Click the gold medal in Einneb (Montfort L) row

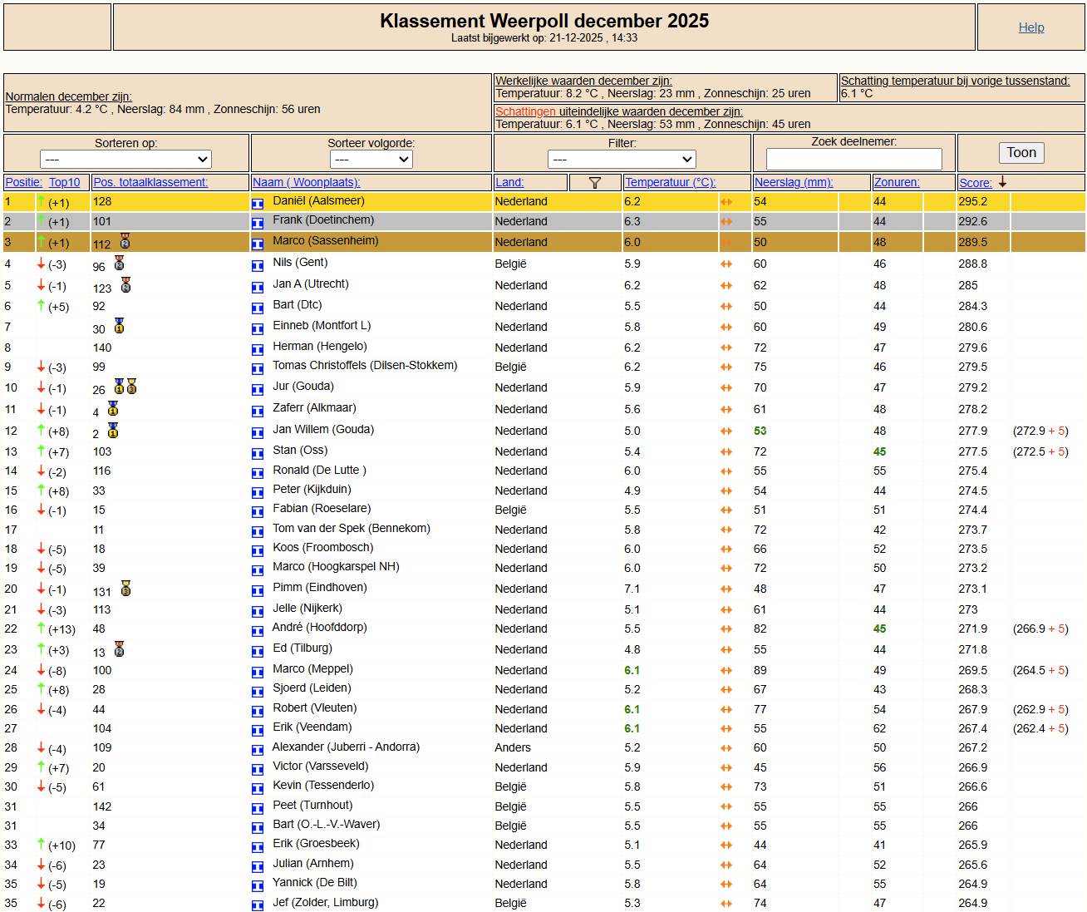coord(119,325)
